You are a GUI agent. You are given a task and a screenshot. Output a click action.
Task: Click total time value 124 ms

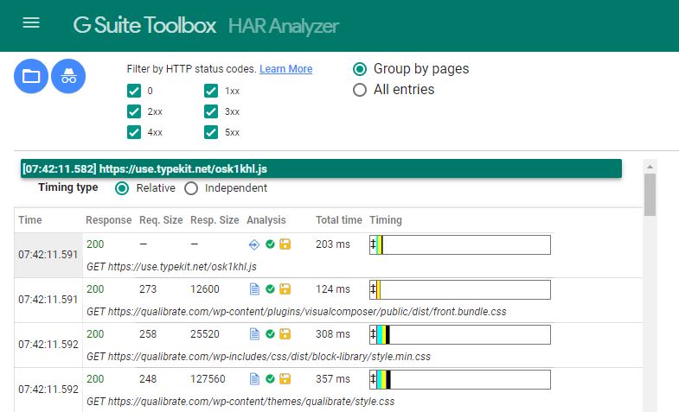click(x=333, y=289)
